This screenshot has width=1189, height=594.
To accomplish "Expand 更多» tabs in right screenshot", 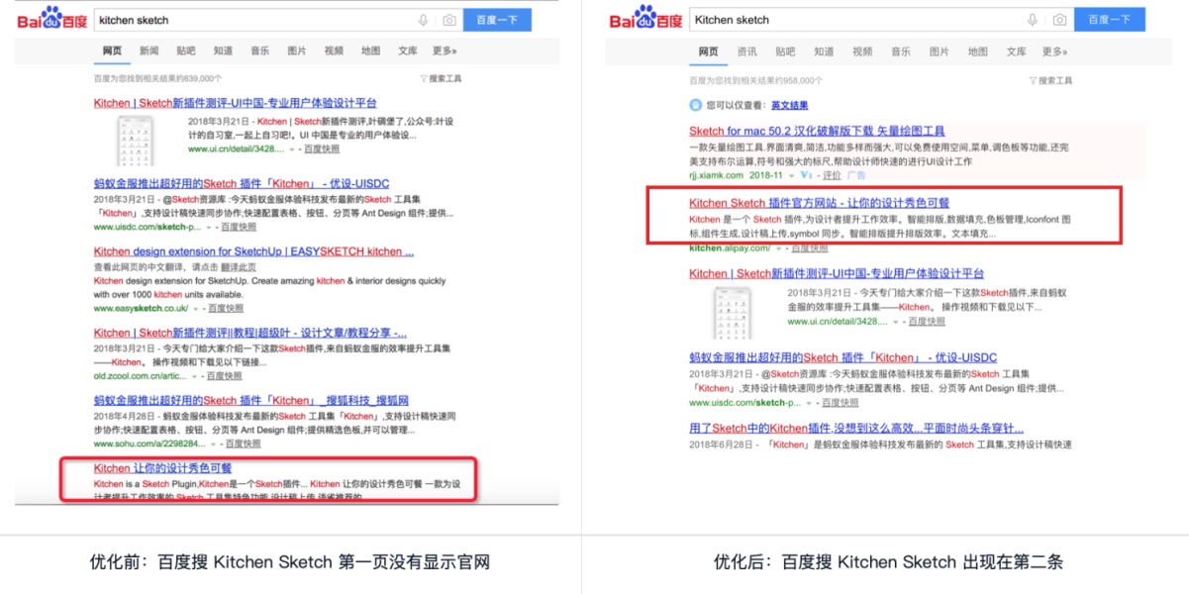I will point(1054,51).
